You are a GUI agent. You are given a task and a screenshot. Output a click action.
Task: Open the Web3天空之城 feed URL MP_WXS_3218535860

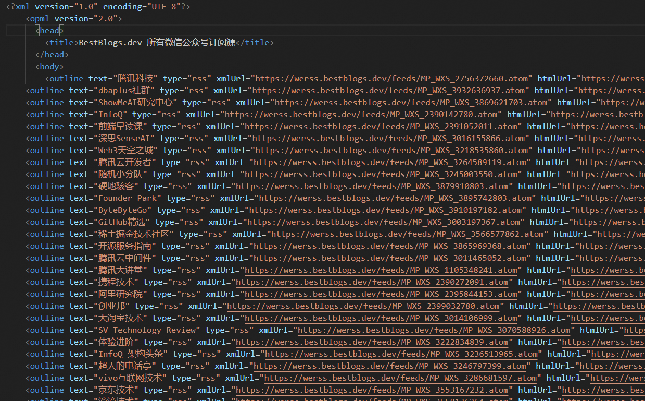pos(391,151)
